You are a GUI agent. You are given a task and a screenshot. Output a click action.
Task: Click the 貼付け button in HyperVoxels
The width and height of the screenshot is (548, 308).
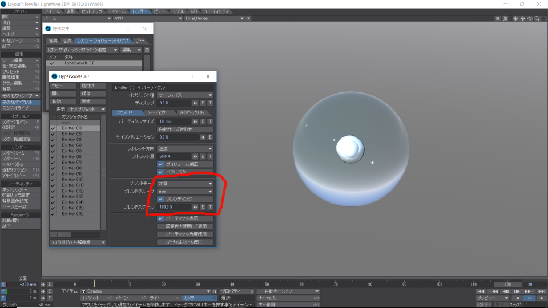point(92,86)
